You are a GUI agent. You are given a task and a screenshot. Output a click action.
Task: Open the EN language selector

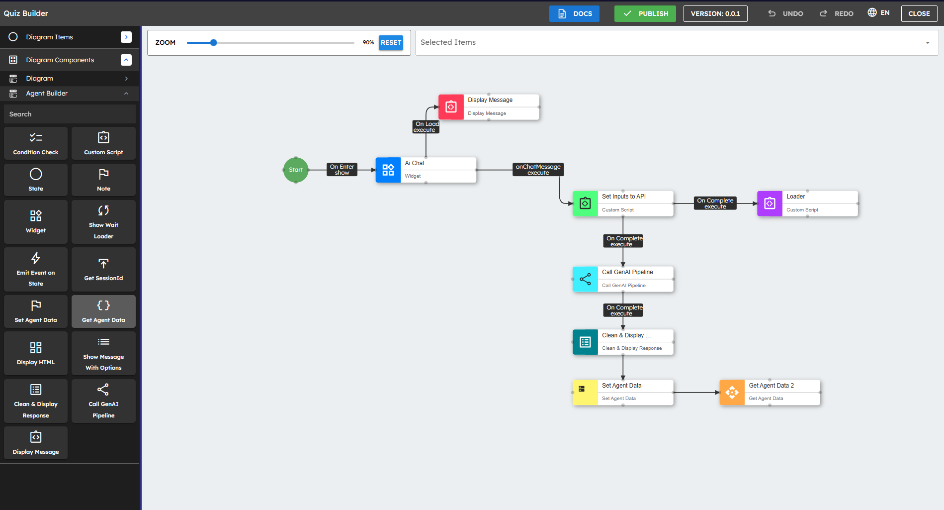point(878,13)
